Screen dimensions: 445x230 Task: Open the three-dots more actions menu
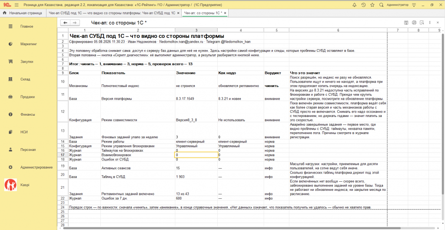coord(430,23)
